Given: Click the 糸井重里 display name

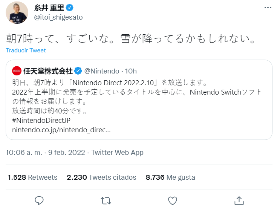Looking at the screenshot, I should [x=48, y=8].
